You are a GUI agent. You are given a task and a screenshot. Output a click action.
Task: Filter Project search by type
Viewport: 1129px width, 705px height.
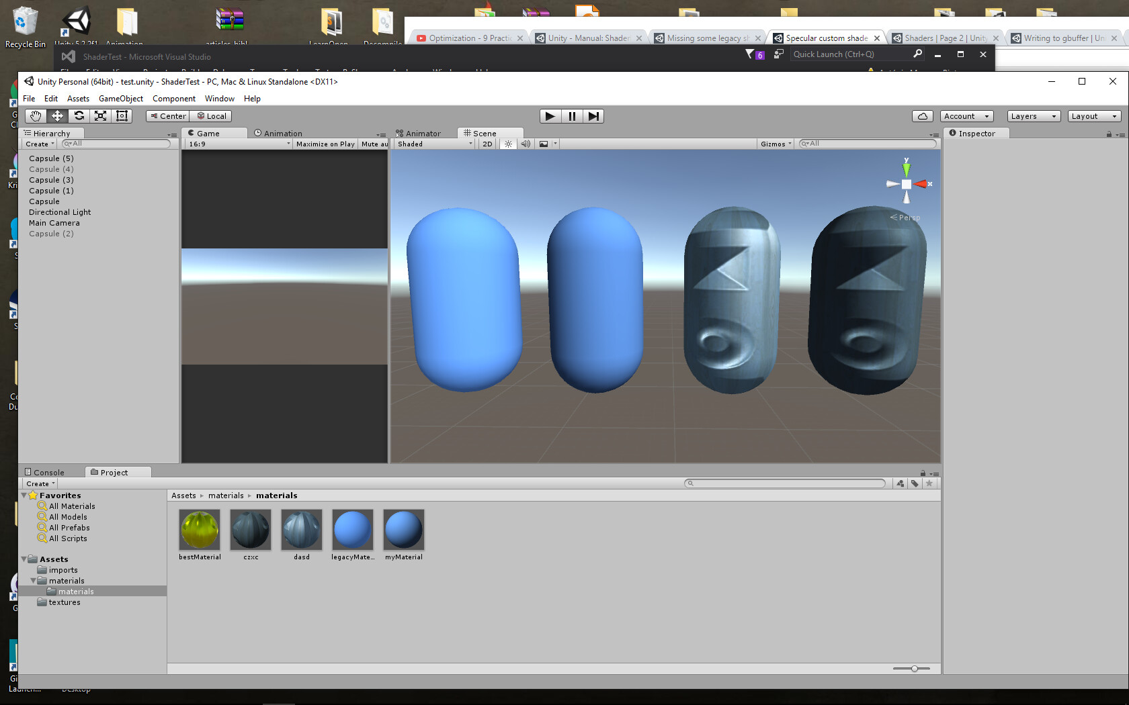click(901, 483)
